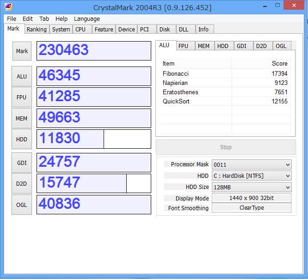Click the ClearType font smoothing button
308x279 pixels.
[252, 208]
